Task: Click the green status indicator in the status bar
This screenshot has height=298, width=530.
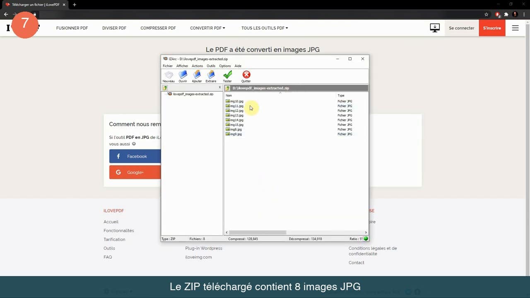Action: (366, 239)
